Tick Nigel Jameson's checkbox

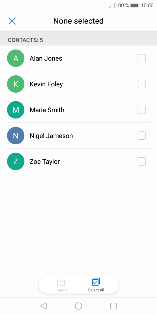point(142,135)
